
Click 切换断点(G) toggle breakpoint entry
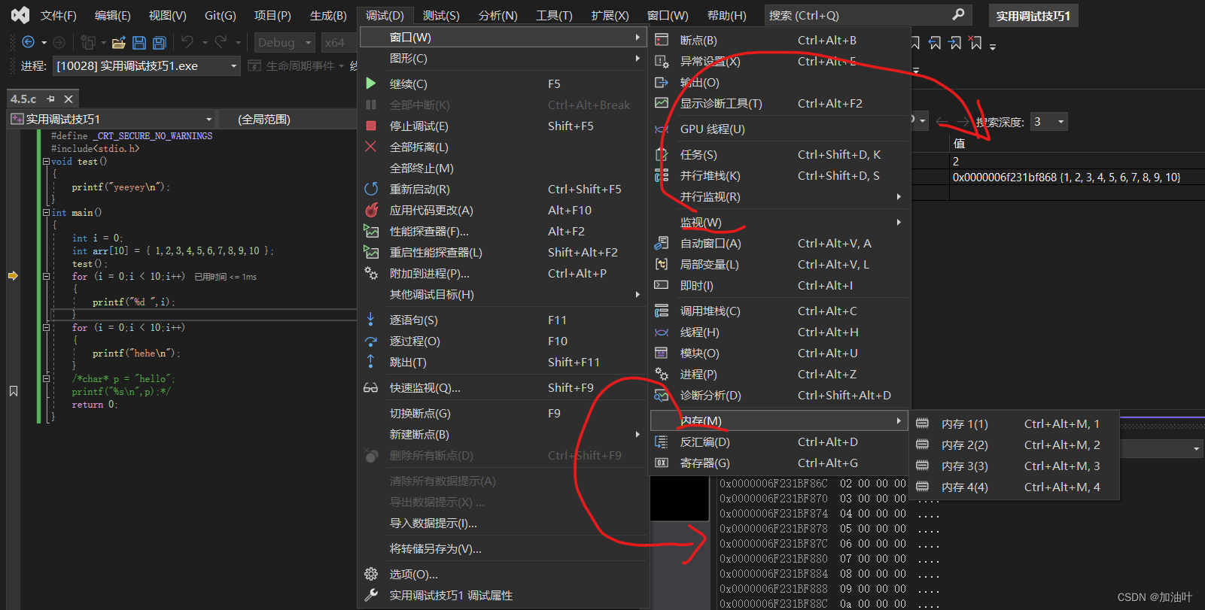pos(503,413)
